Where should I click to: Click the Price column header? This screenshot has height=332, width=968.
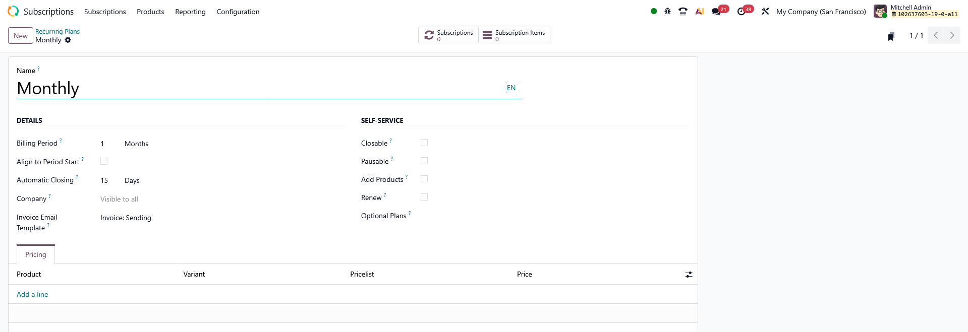tap(525, 274)
